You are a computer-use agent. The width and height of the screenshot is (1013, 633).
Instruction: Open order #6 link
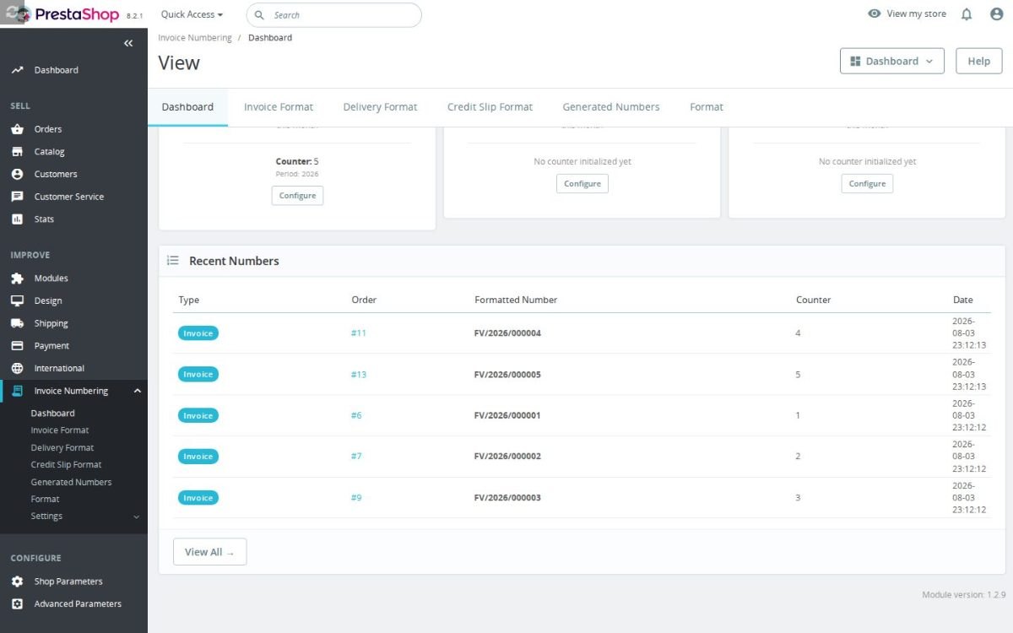(x=356, y=415)
